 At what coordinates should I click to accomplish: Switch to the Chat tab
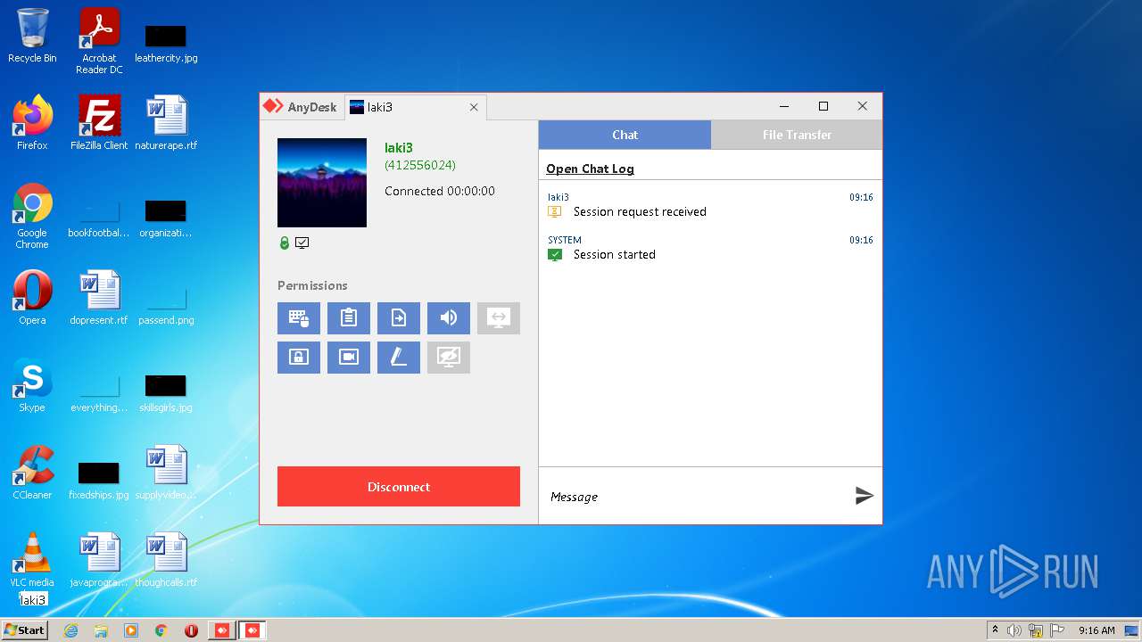pos(625,135)
